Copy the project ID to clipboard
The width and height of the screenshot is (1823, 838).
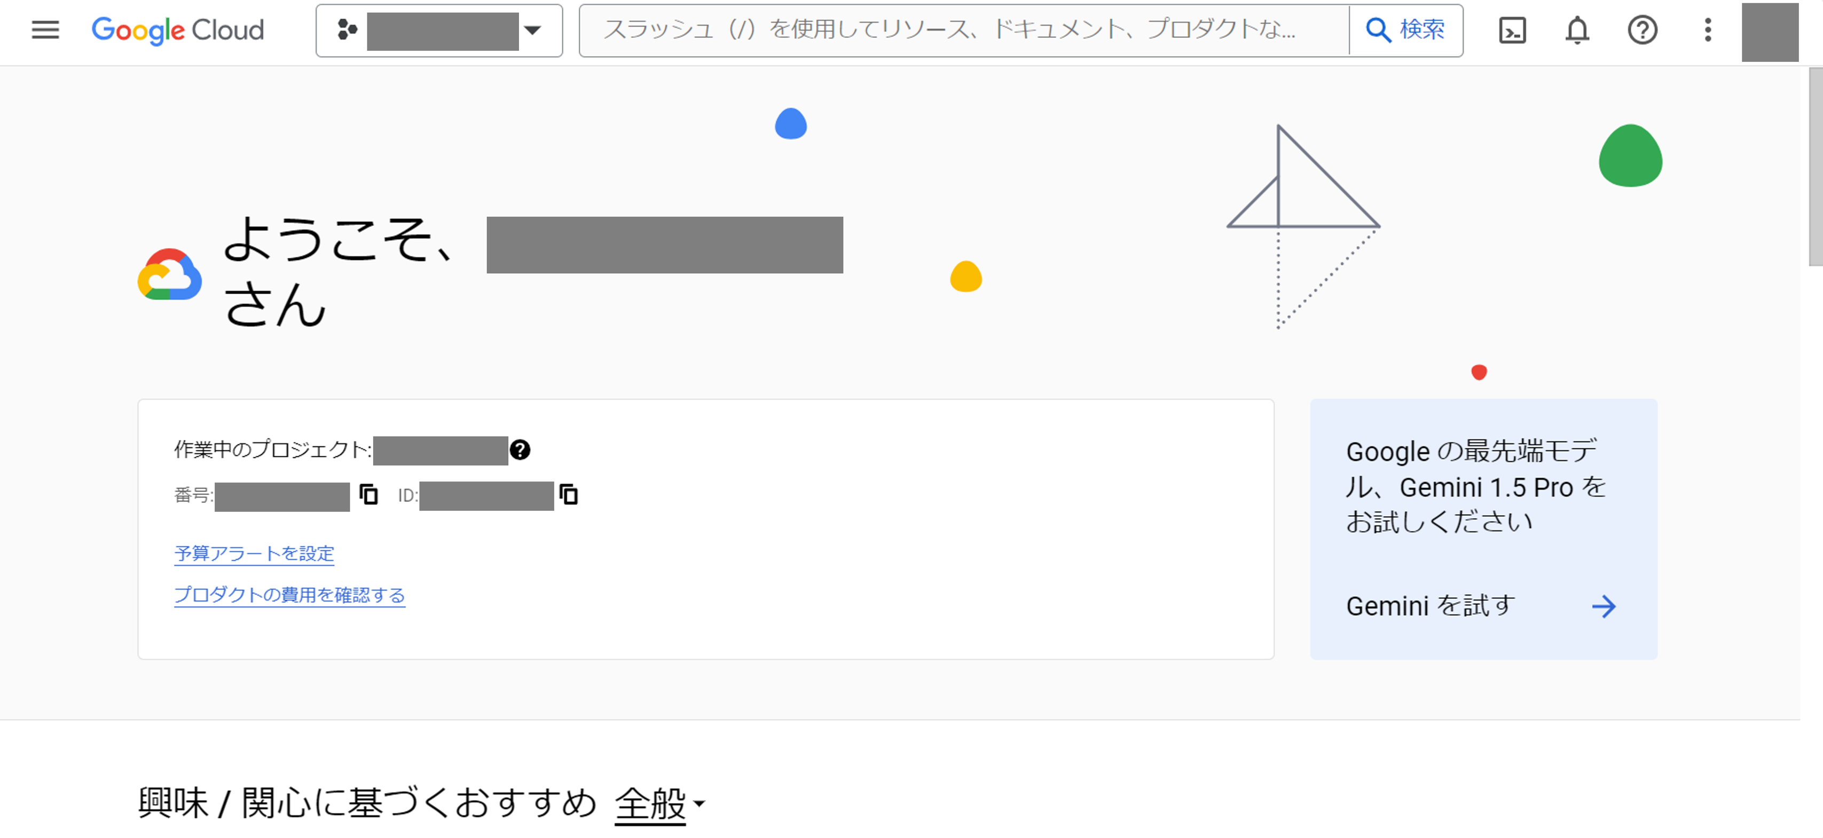tap(569, 494)
